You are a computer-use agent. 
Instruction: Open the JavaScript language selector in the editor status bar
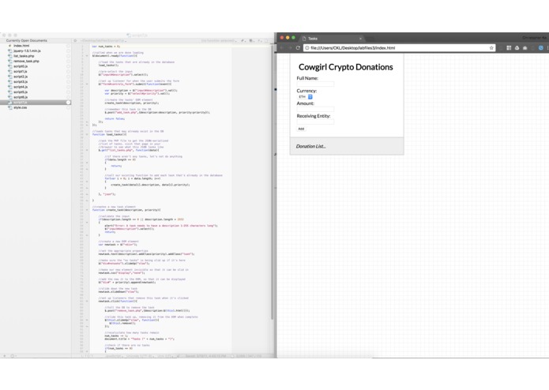[x=115, y=356]
